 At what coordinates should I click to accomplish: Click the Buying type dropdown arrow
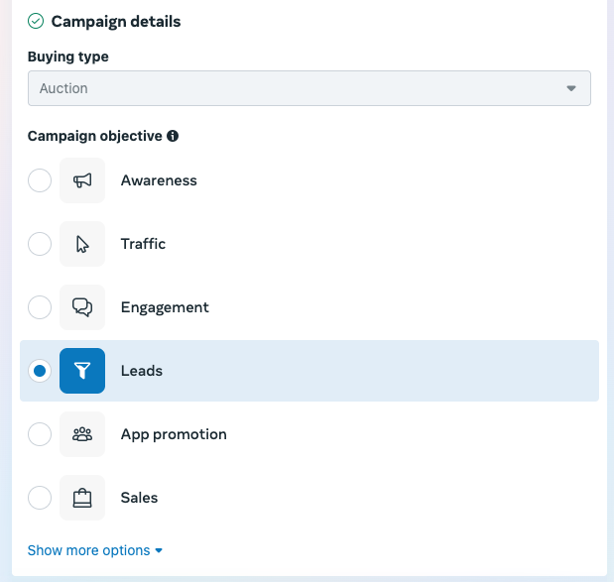click(571, 88)
